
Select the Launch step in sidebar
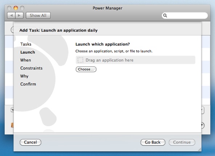[x=28, y=52]
